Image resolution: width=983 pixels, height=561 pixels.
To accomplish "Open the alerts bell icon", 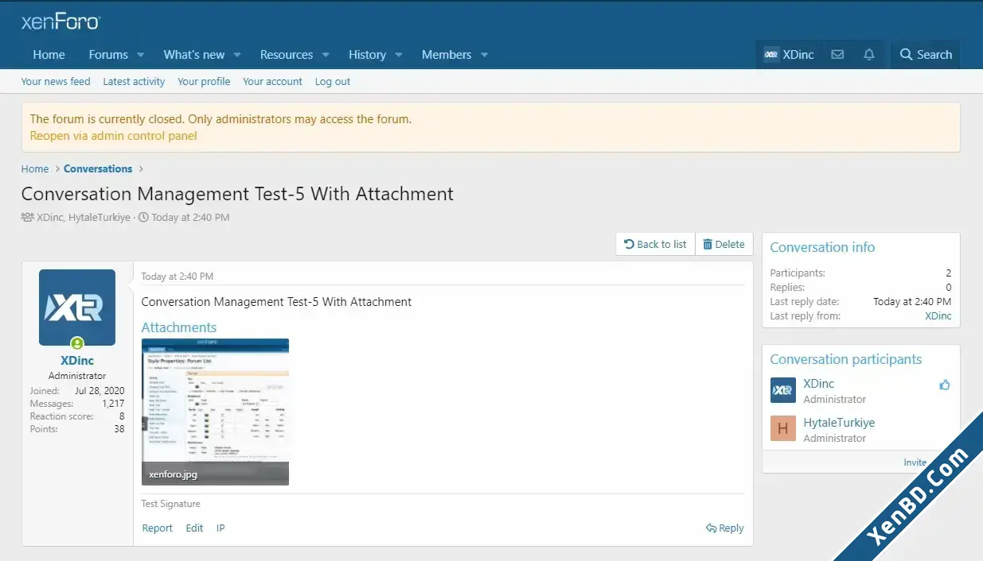I will tap(869, 55).
